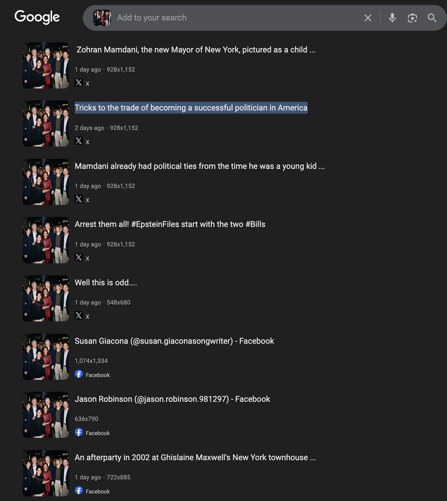
Task: Focus the 'Add to your search' field
Action: pyautogui.click(x=235, y=18)
